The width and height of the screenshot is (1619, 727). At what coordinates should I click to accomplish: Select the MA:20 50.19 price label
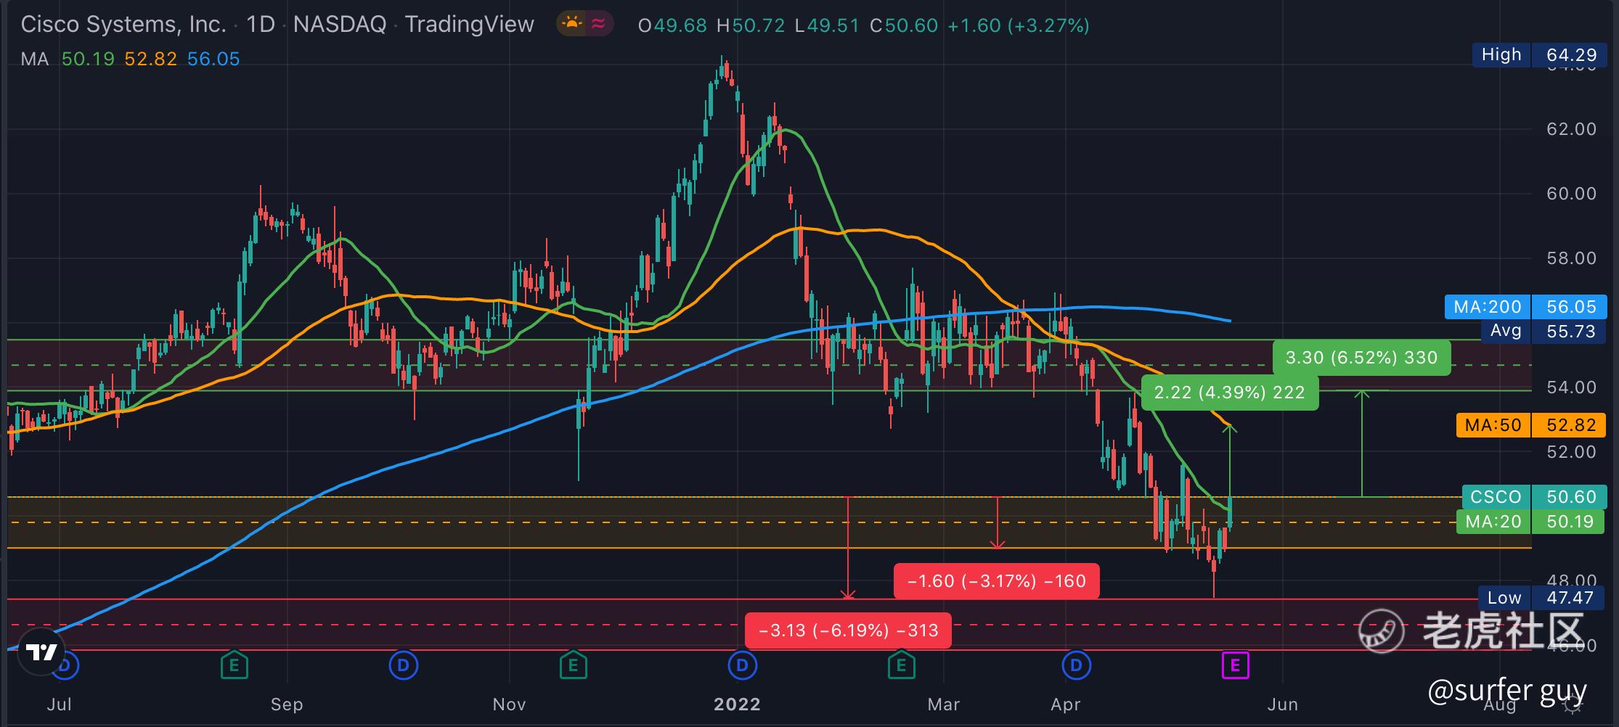click(x=1531, y=522)
